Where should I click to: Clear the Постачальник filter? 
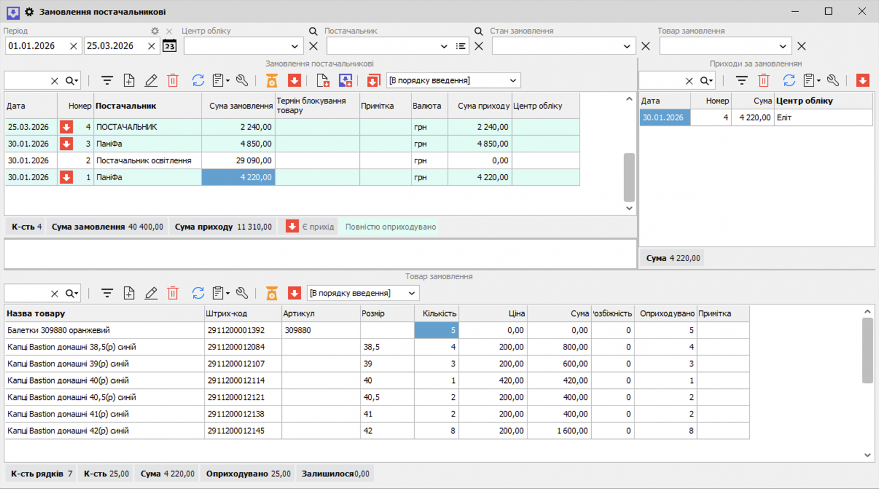click(x=479, y=46)
